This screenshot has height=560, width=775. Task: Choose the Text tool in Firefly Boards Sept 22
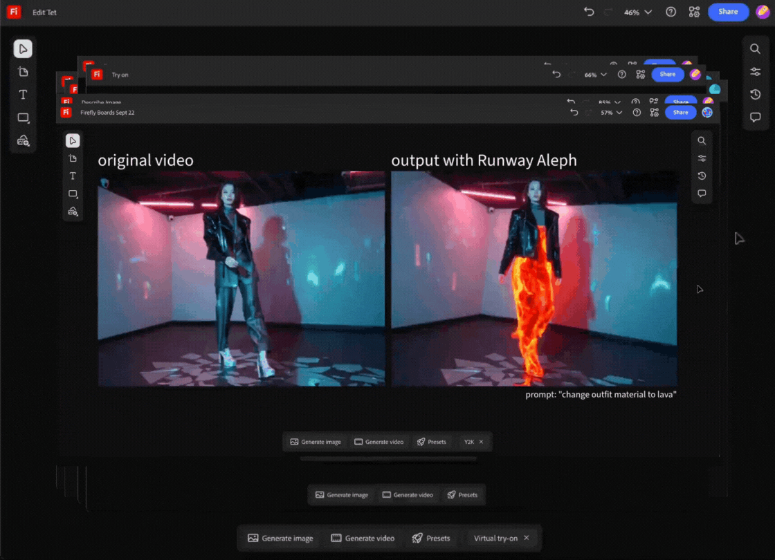point(73,176)
